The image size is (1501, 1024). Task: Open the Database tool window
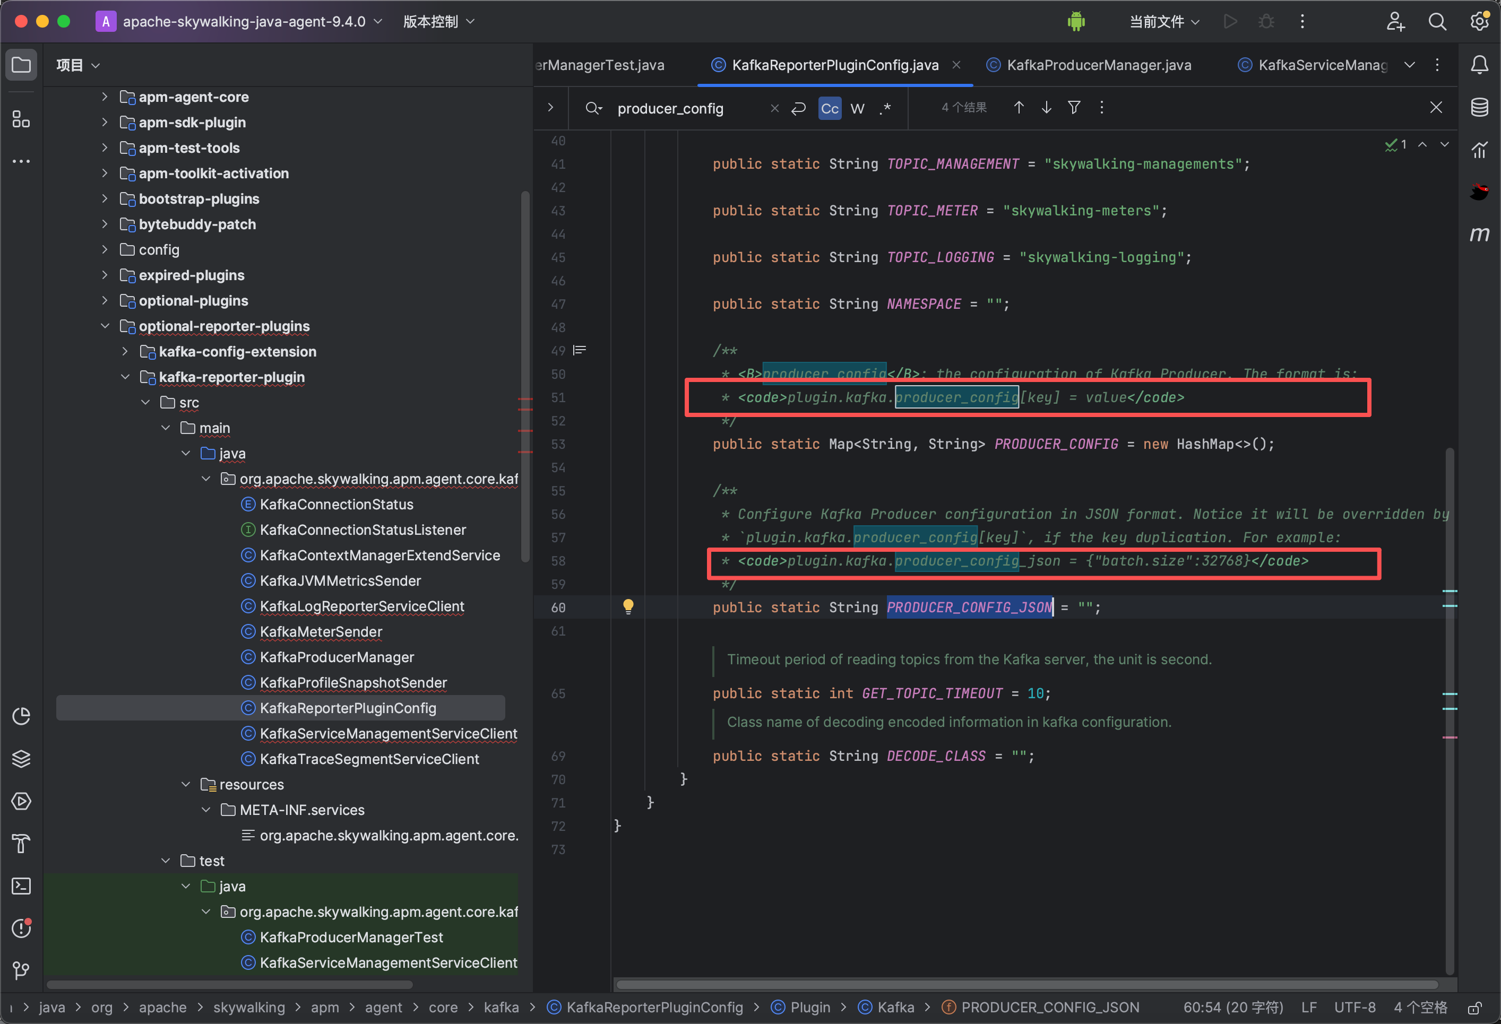point(1479,107)
